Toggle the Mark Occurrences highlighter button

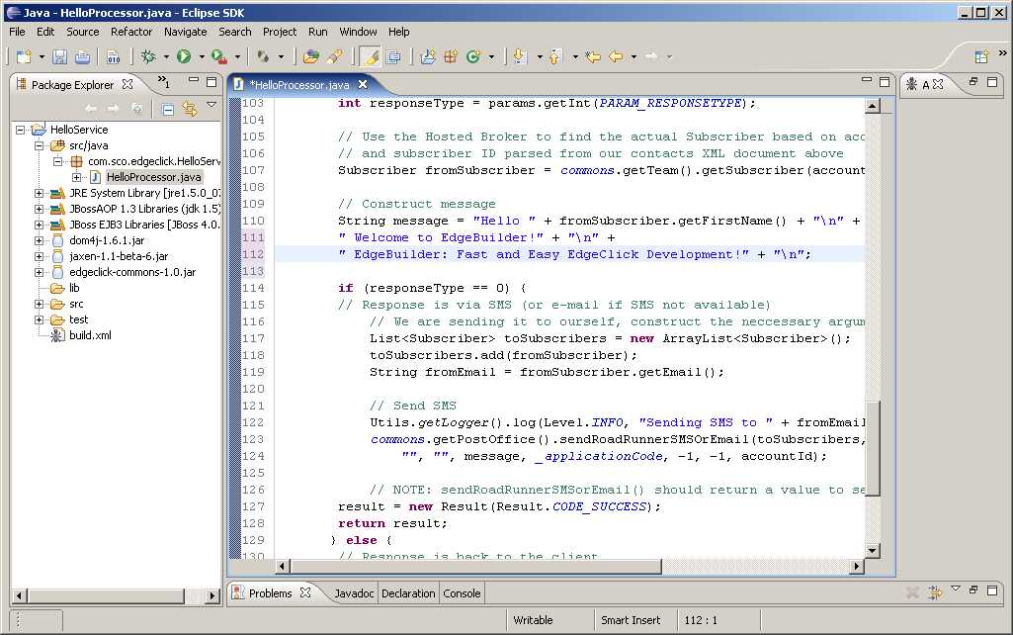click(x=371, y=57)
